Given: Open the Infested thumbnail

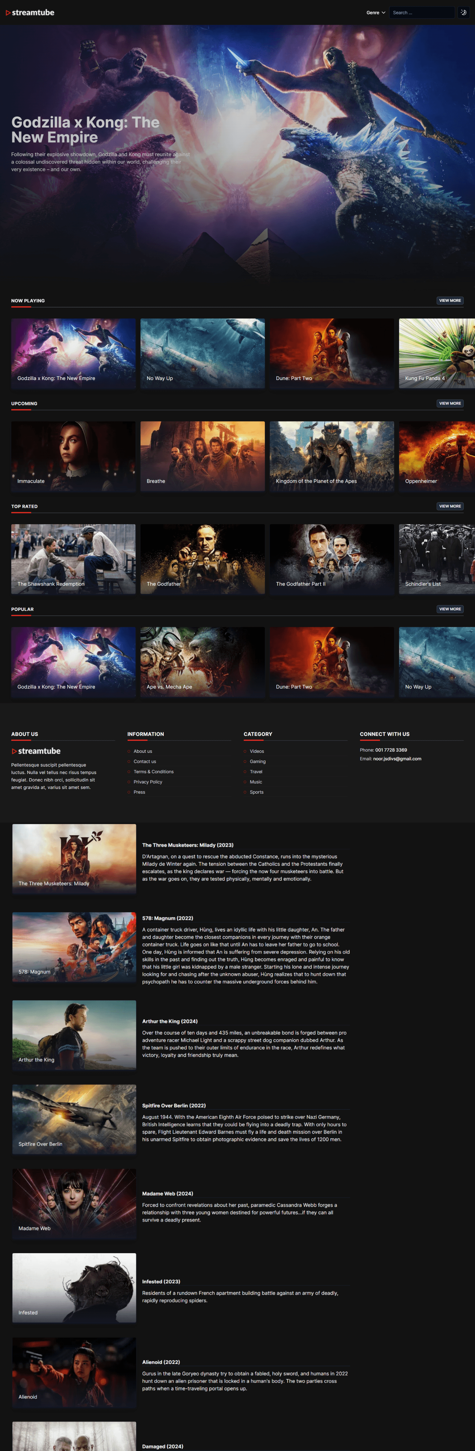Looking at the screenshot, I should click(x=74, y=1288).
